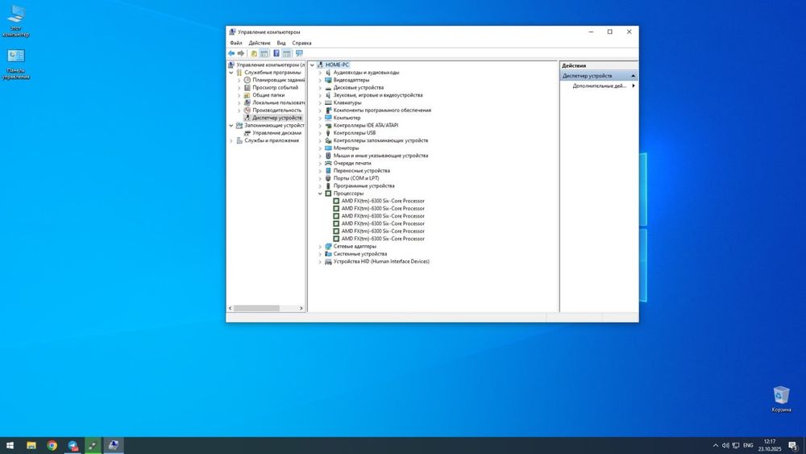Viewport: 806px width, 454px height.
Task: Expand the Службы и приложения chevron
Action: [x=231, y=140]
